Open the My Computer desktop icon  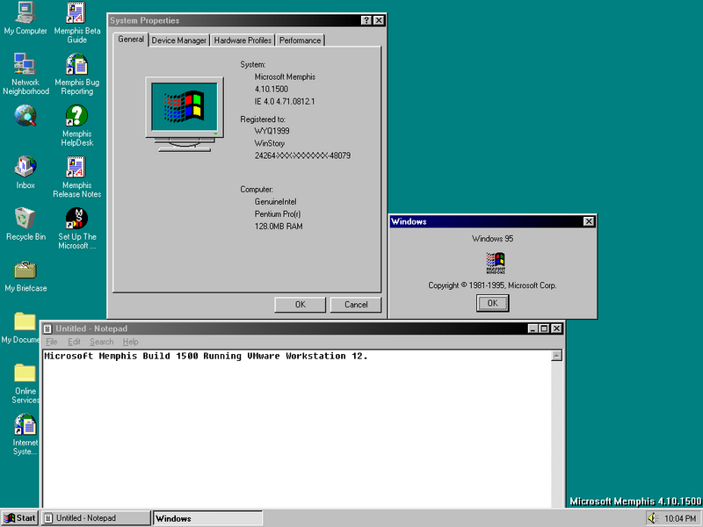[25, 14]
